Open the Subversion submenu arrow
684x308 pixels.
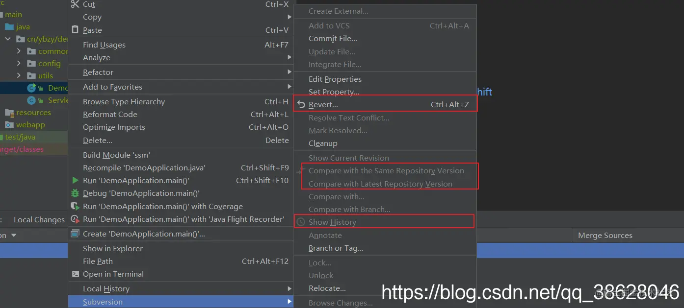click(x=289, y=302)
